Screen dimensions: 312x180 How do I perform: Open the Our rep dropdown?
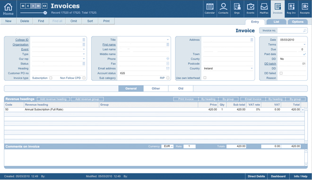[84, 59]
